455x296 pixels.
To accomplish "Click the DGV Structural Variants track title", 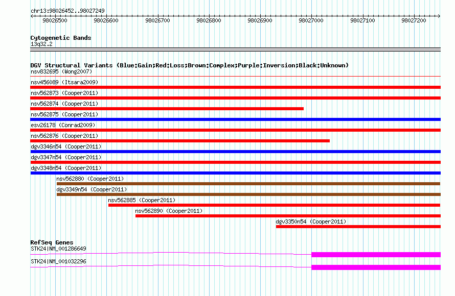I will click(190, 65).
